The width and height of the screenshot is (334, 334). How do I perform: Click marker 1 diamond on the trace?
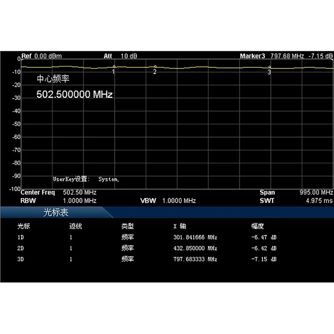(114, 66)
